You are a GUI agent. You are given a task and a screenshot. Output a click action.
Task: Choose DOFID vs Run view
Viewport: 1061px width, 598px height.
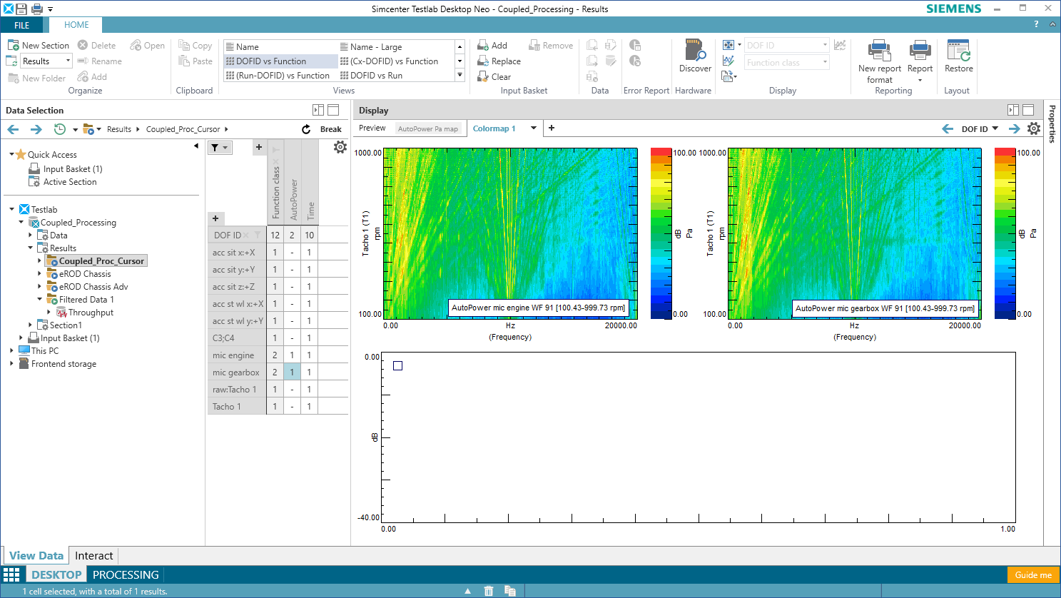point(395,76)
